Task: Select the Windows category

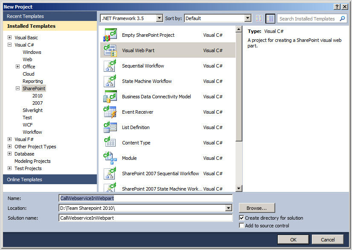Action: tap(32, 52)
